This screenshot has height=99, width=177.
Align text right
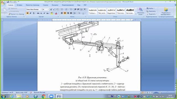[68, 13]
